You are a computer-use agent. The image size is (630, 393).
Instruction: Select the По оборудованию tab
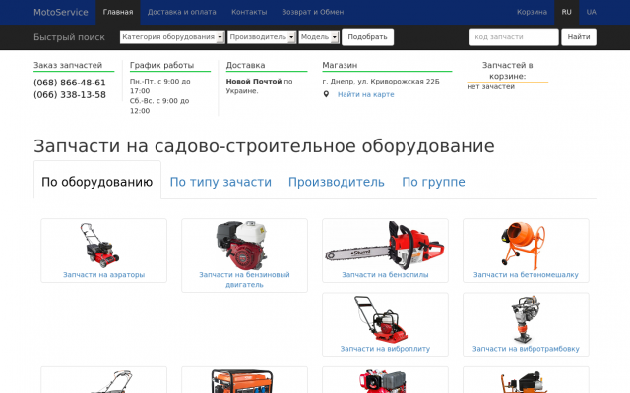point(97,182)
